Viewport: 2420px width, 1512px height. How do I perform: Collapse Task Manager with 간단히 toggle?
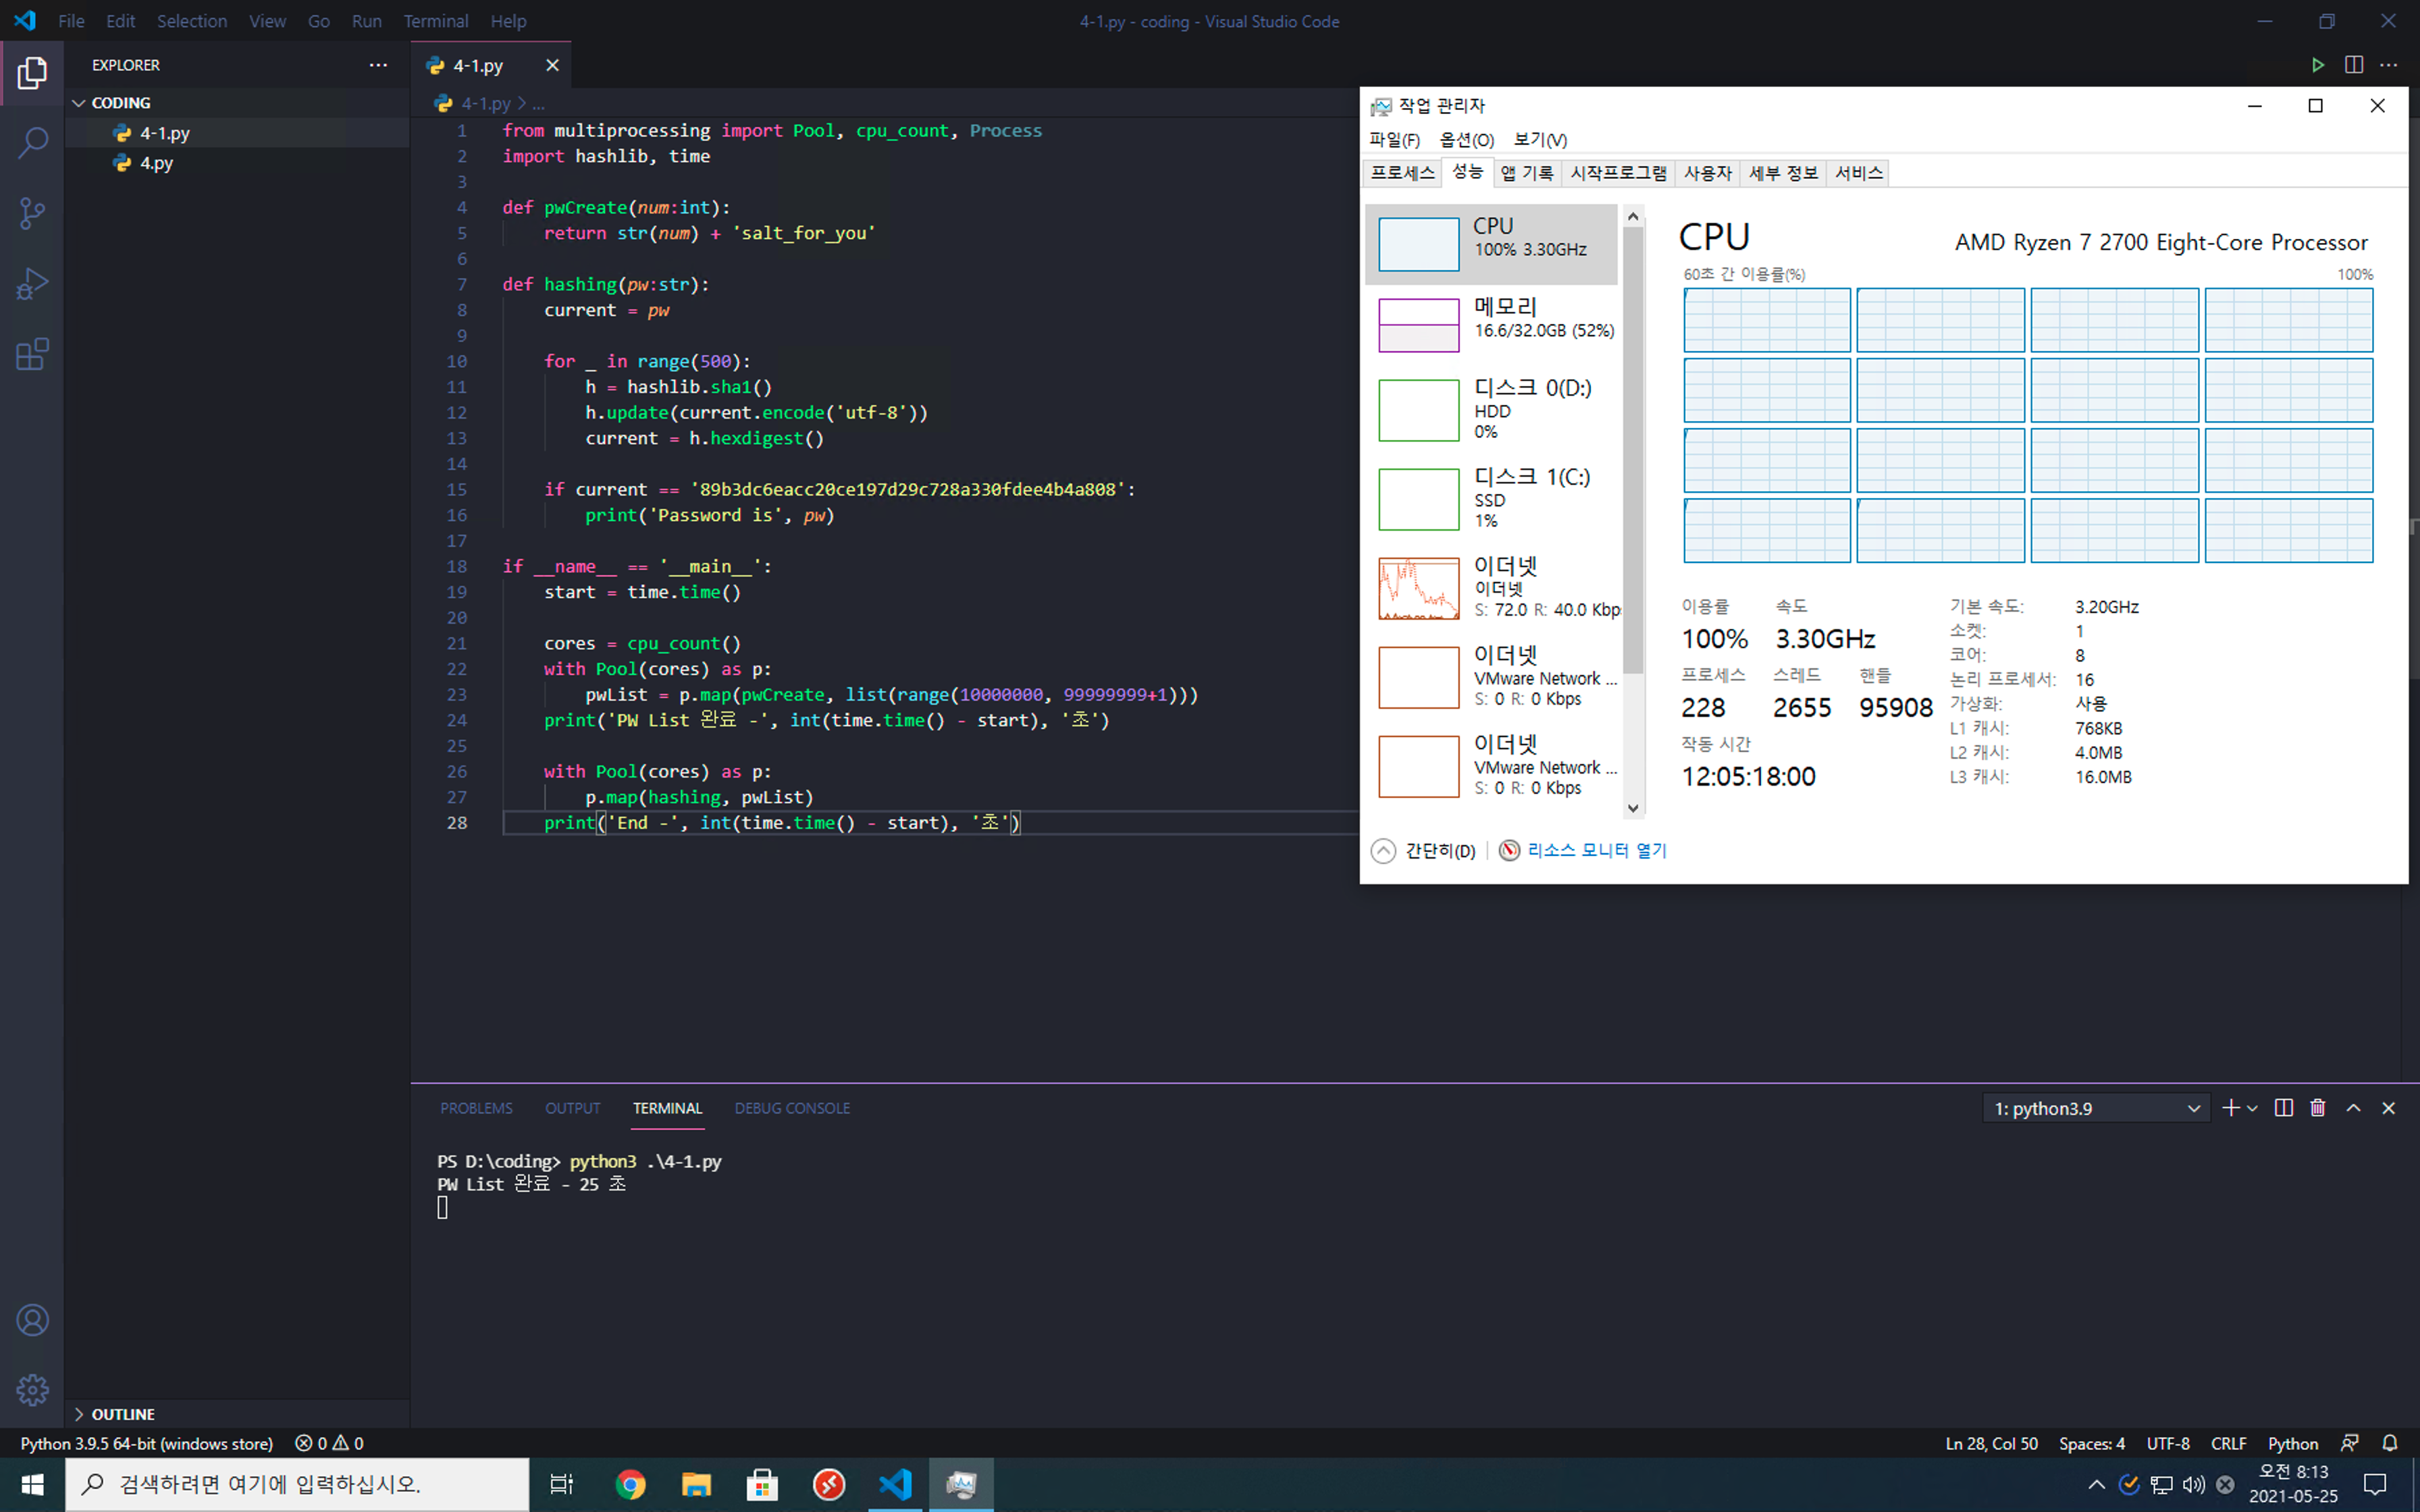1422,851
